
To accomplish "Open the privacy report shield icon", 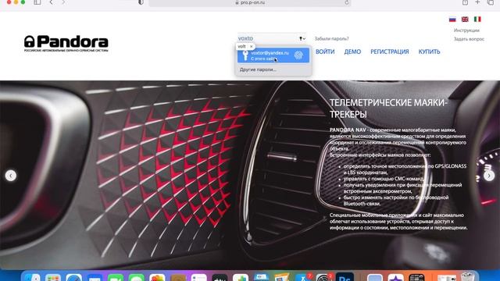I will coord(141,2).
